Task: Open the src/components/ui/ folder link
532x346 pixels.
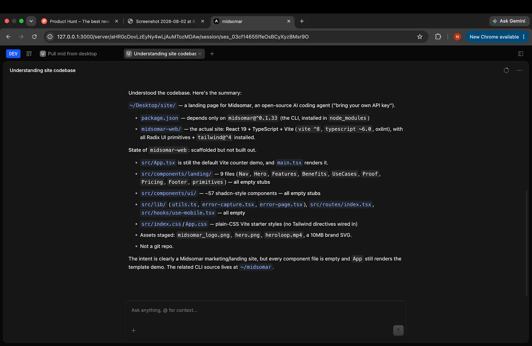Action: tap(169, 193)
